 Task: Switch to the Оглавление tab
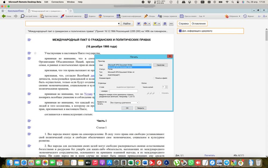tap(199, 24)
